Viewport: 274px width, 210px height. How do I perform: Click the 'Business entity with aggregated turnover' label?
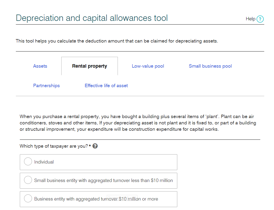click(71, 199)
